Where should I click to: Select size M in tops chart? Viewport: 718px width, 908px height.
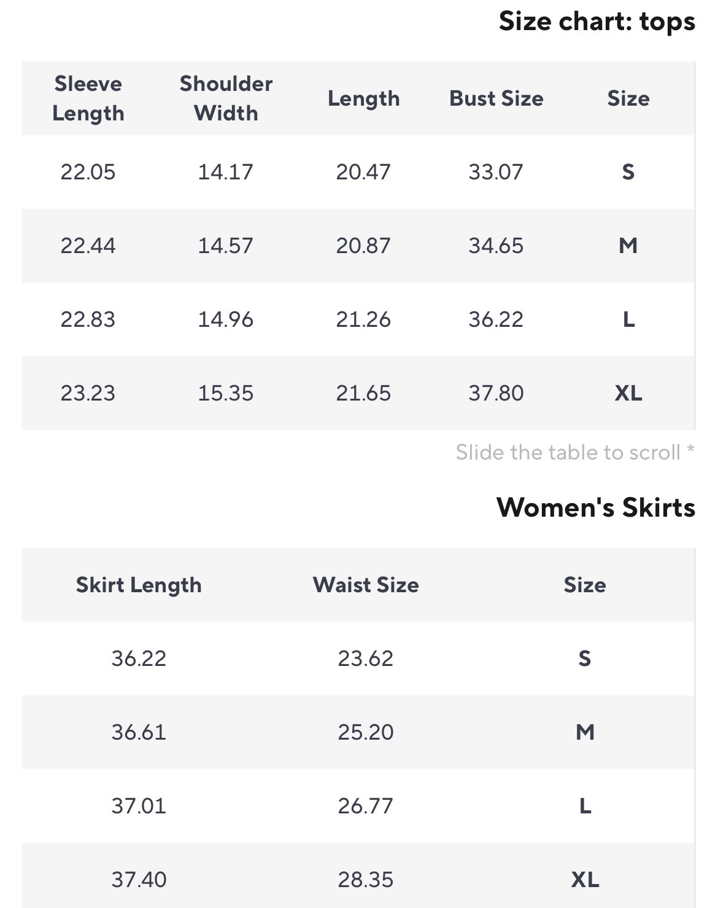(628, 246)
